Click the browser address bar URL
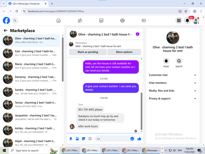 (x=56, y=11)
